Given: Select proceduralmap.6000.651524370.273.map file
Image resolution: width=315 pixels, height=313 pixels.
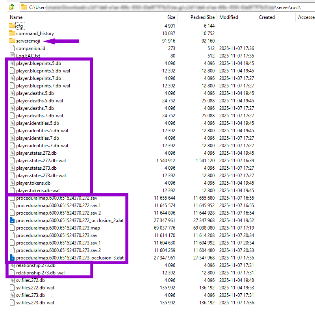Looking at the screenshot, I should (12, 228).
